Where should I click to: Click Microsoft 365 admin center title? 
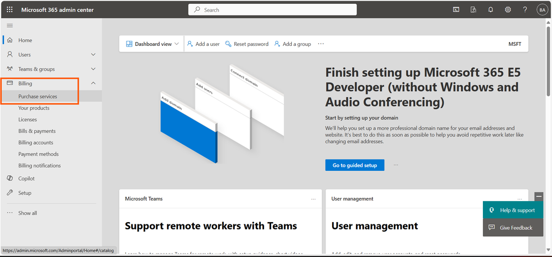(x=57, y=10)
